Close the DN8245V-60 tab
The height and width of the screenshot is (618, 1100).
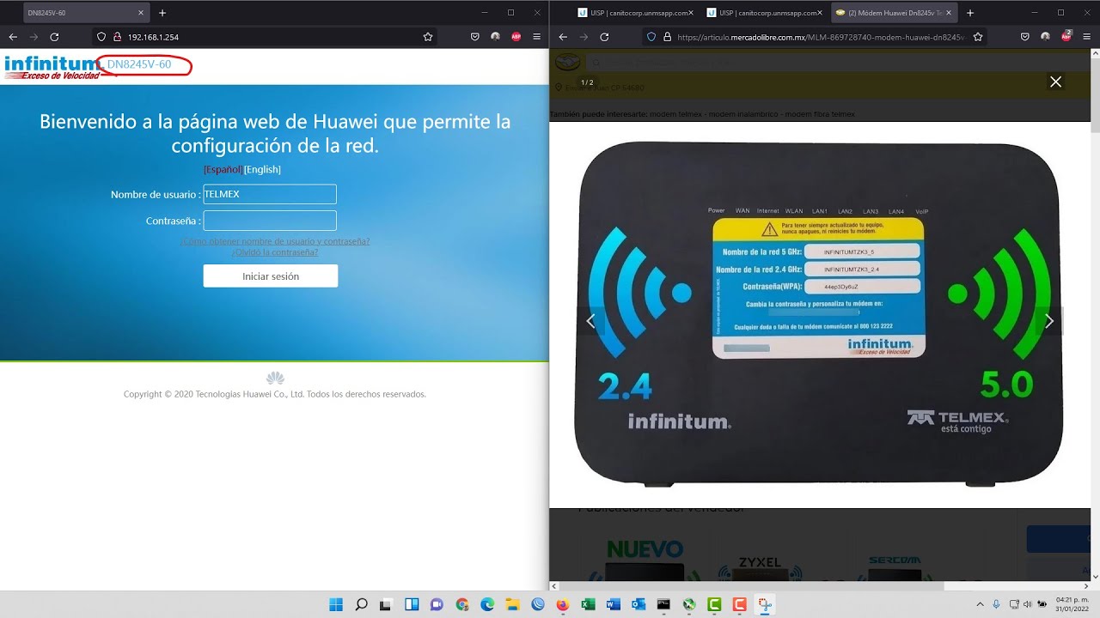(140, 13)
